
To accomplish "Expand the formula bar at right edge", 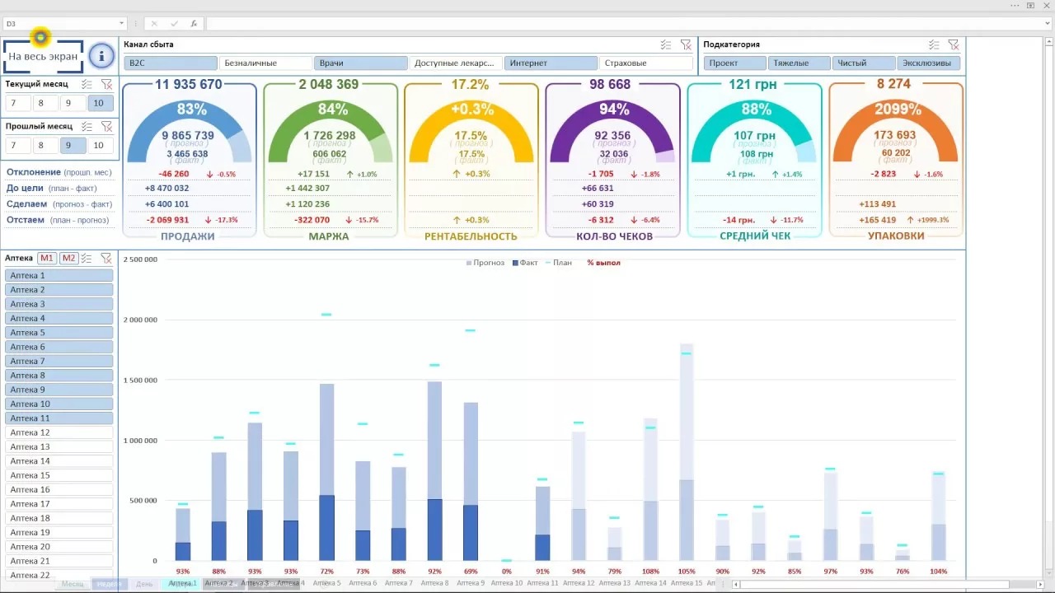I will point(1047,24).
